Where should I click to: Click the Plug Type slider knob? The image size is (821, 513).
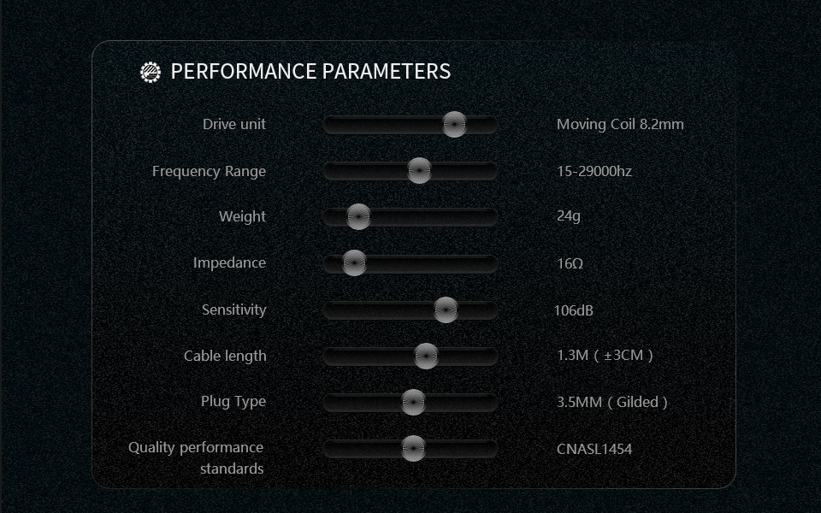point(413,402)
